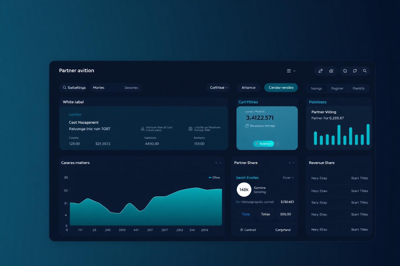Screen dimensions: 400x266
Task: Click the White label panel heading
Action: [73, 102]
